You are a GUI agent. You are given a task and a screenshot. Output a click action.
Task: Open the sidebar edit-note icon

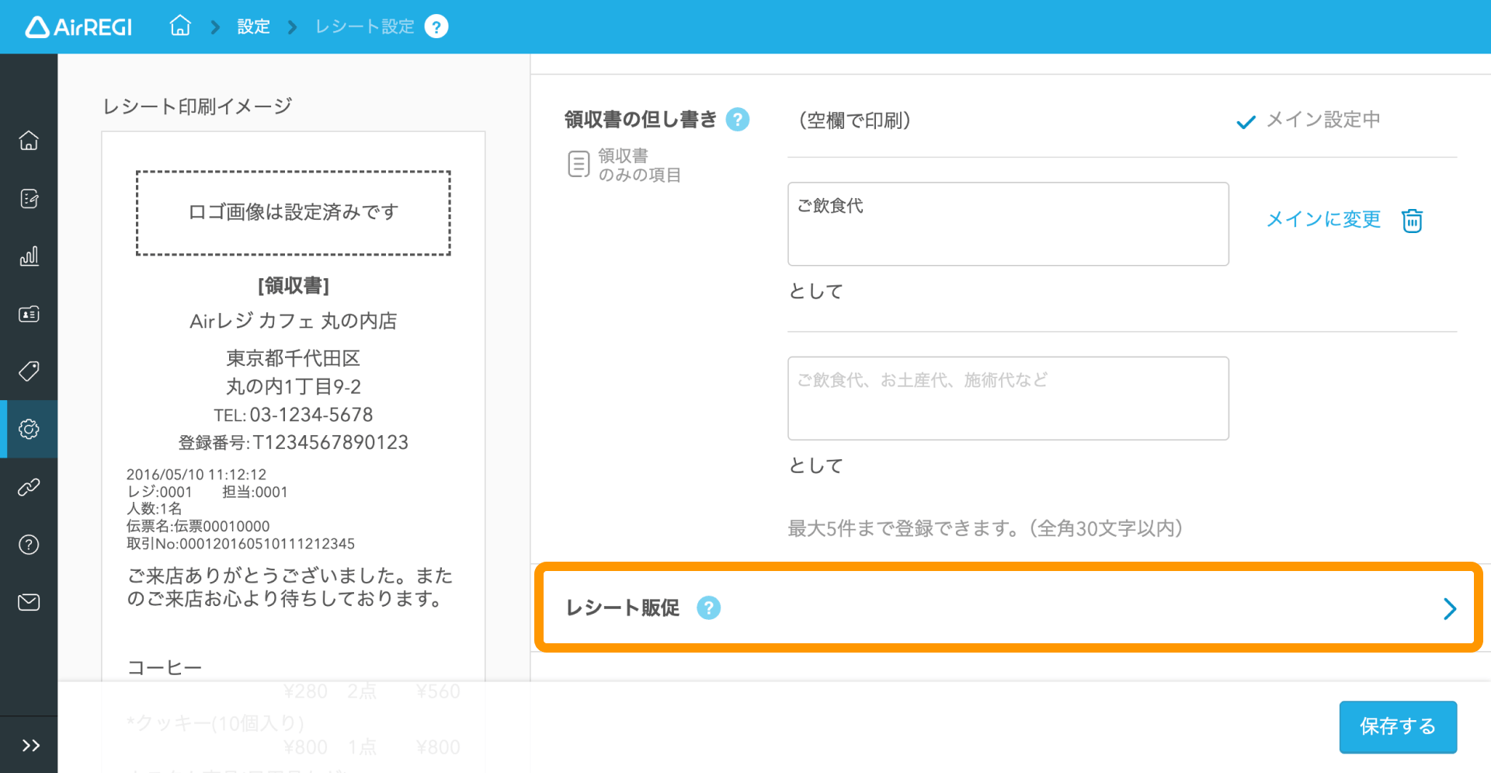pos(29,199)
